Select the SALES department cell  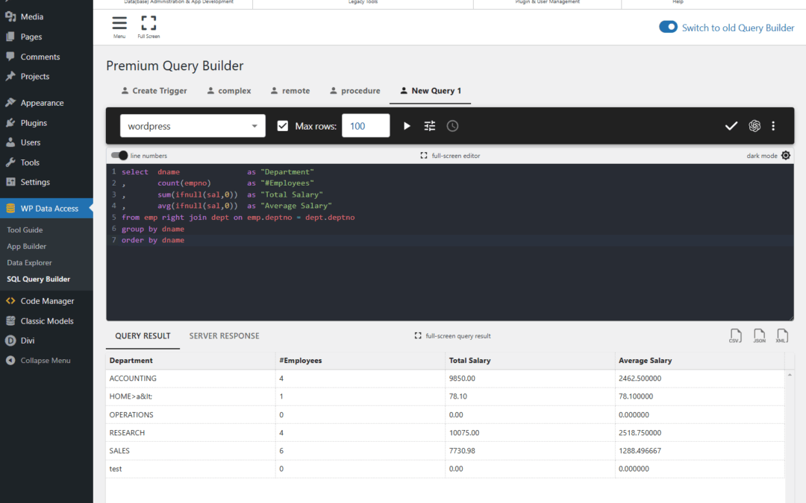point(191,451)
